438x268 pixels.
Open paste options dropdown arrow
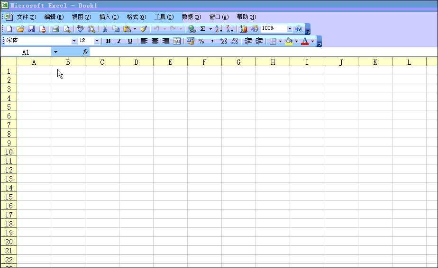[135, 29]
